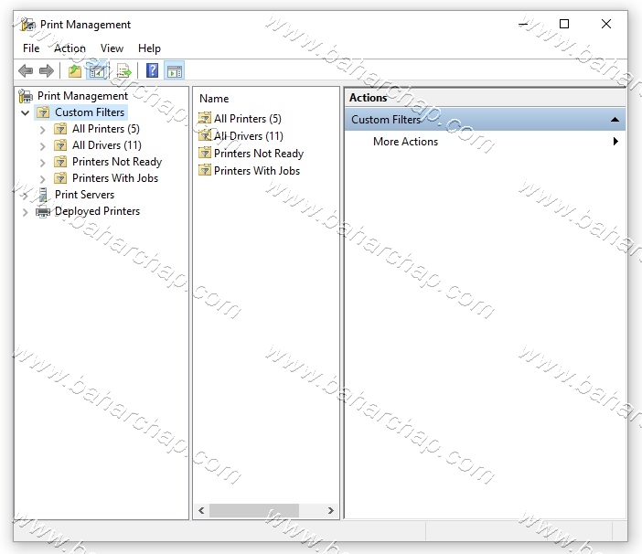Image resolution: width=642 pixels, height=554 pixels.
Task: Click All Printers (5) icon in tree
Action: (x=60, y=129)
